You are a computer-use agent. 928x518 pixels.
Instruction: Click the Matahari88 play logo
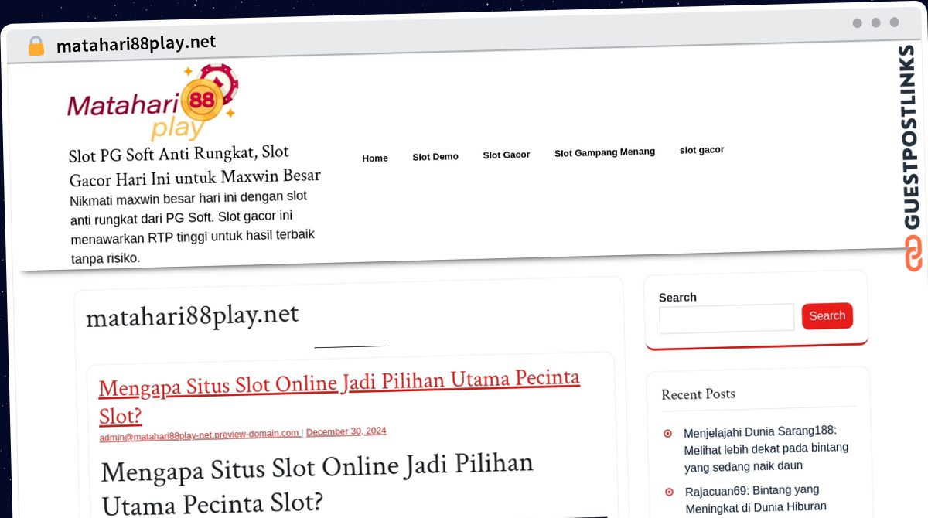(152, 102)
